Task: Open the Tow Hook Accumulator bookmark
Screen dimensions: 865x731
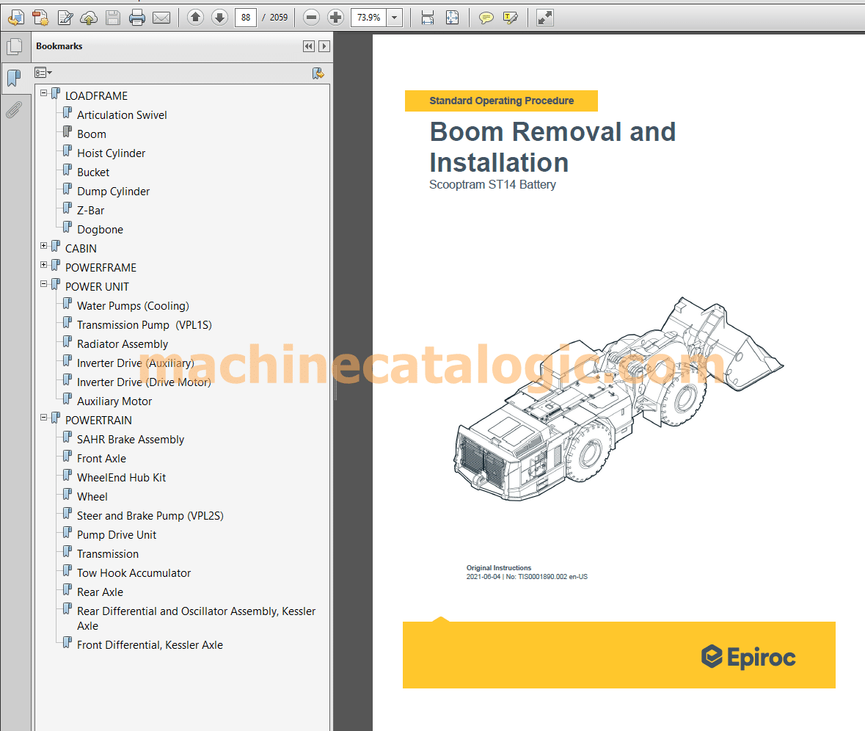Action: tap(134, 573)
